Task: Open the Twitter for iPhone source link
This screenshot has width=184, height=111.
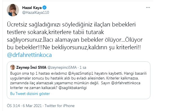Action: pyautogui.click(x=60, y=106)
